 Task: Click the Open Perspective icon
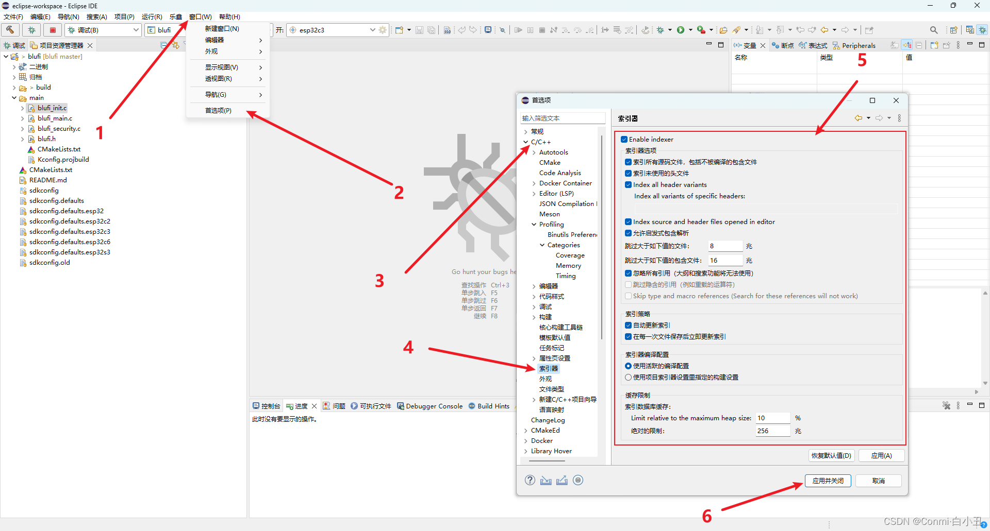(954, 30)
